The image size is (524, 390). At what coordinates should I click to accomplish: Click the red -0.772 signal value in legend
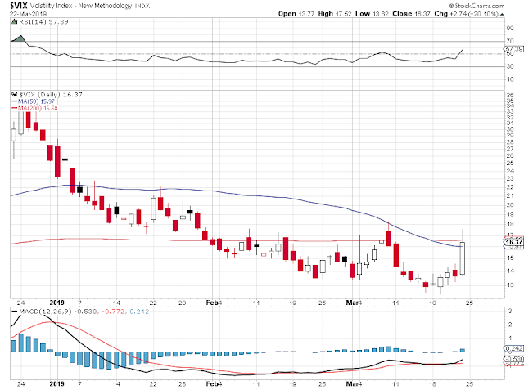113,312
